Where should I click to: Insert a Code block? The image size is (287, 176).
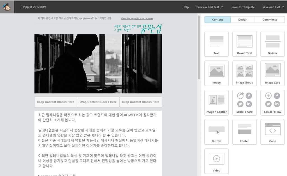(272, 132)
